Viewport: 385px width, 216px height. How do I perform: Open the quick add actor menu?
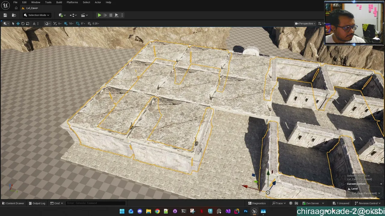point(62,15)
